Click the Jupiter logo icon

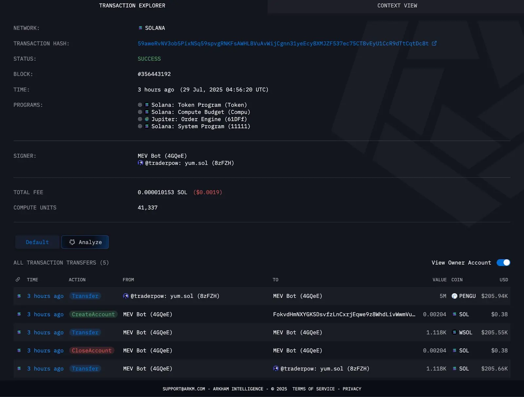(147, 119)
